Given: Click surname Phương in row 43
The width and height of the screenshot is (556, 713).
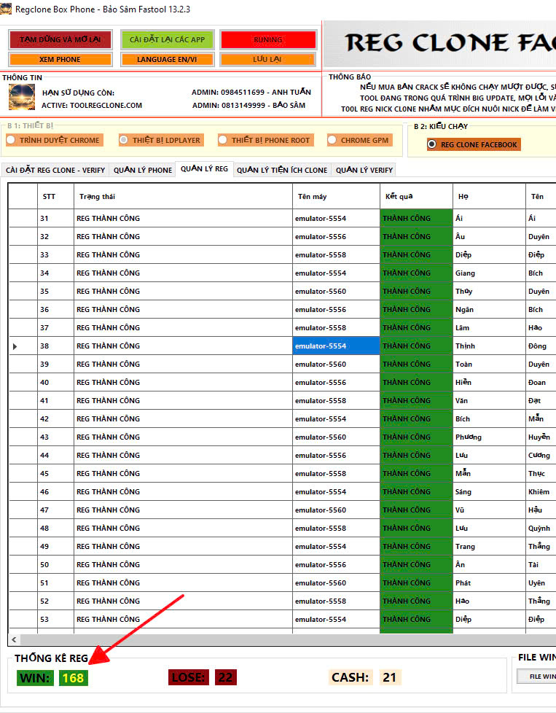Looking at the screenshot, I should [489, 437].
